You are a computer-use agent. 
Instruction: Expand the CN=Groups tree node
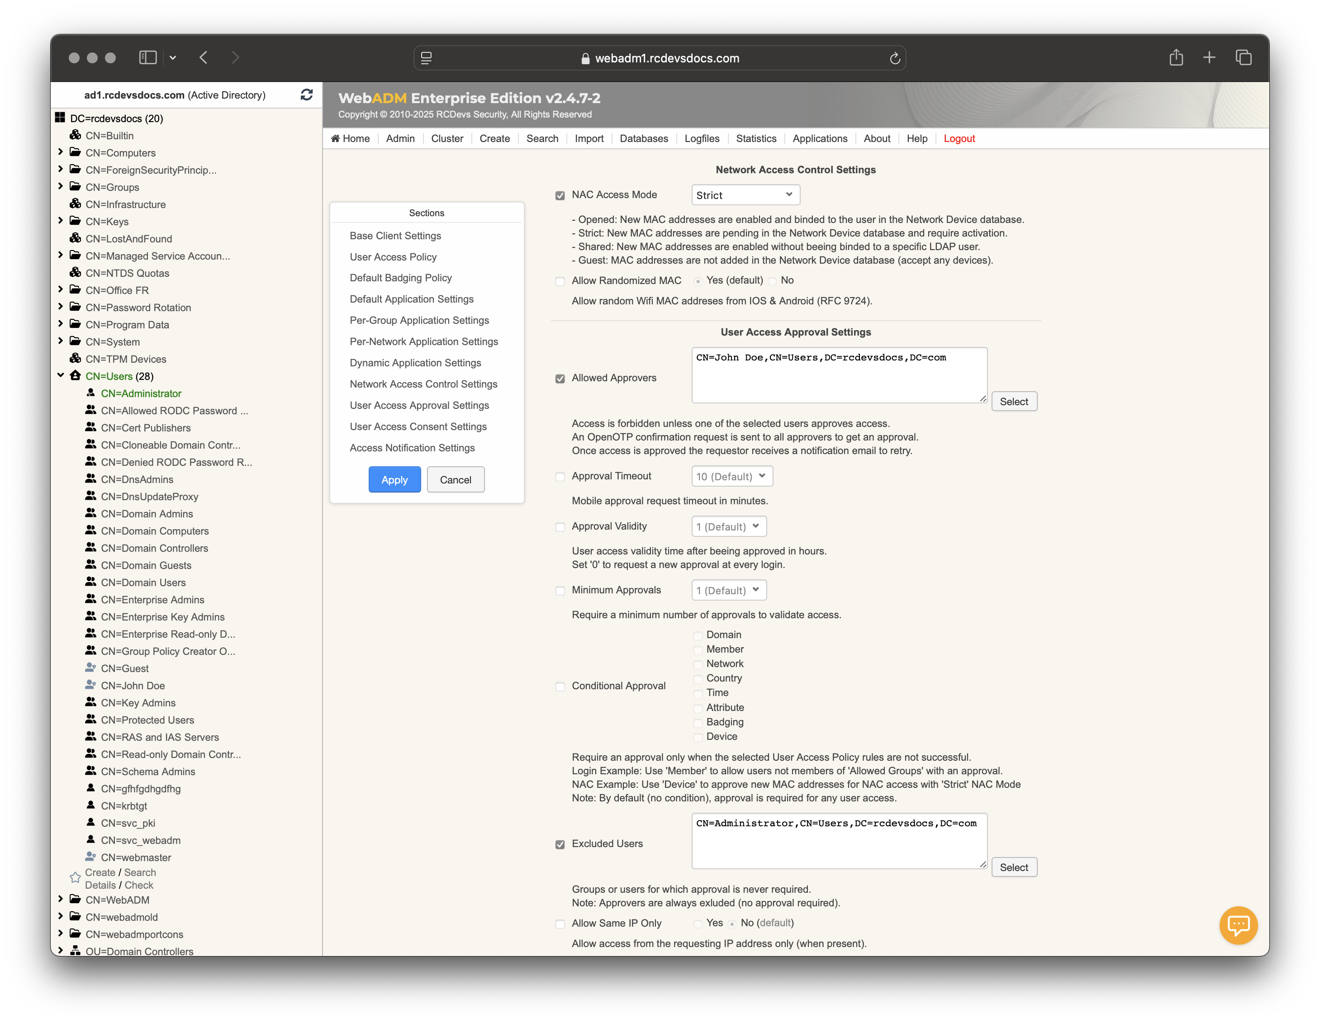click(61, 186)
